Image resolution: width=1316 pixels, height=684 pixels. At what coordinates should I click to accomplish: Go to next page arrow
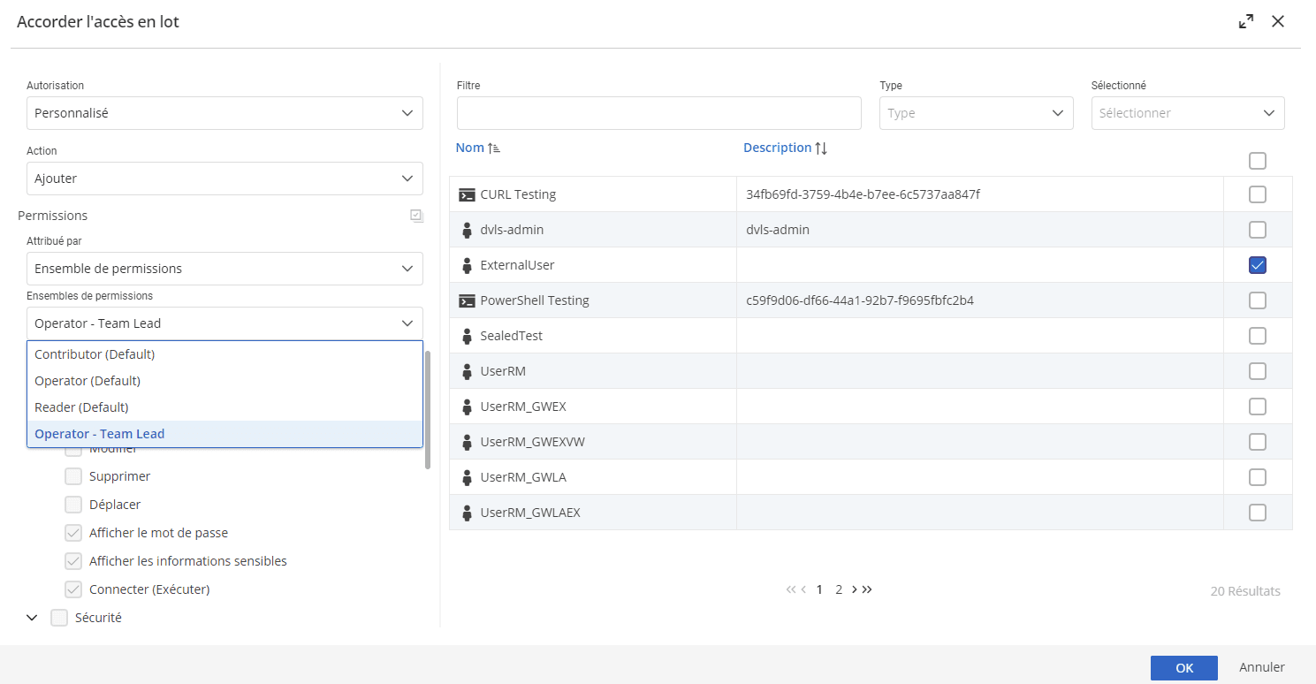854,589
